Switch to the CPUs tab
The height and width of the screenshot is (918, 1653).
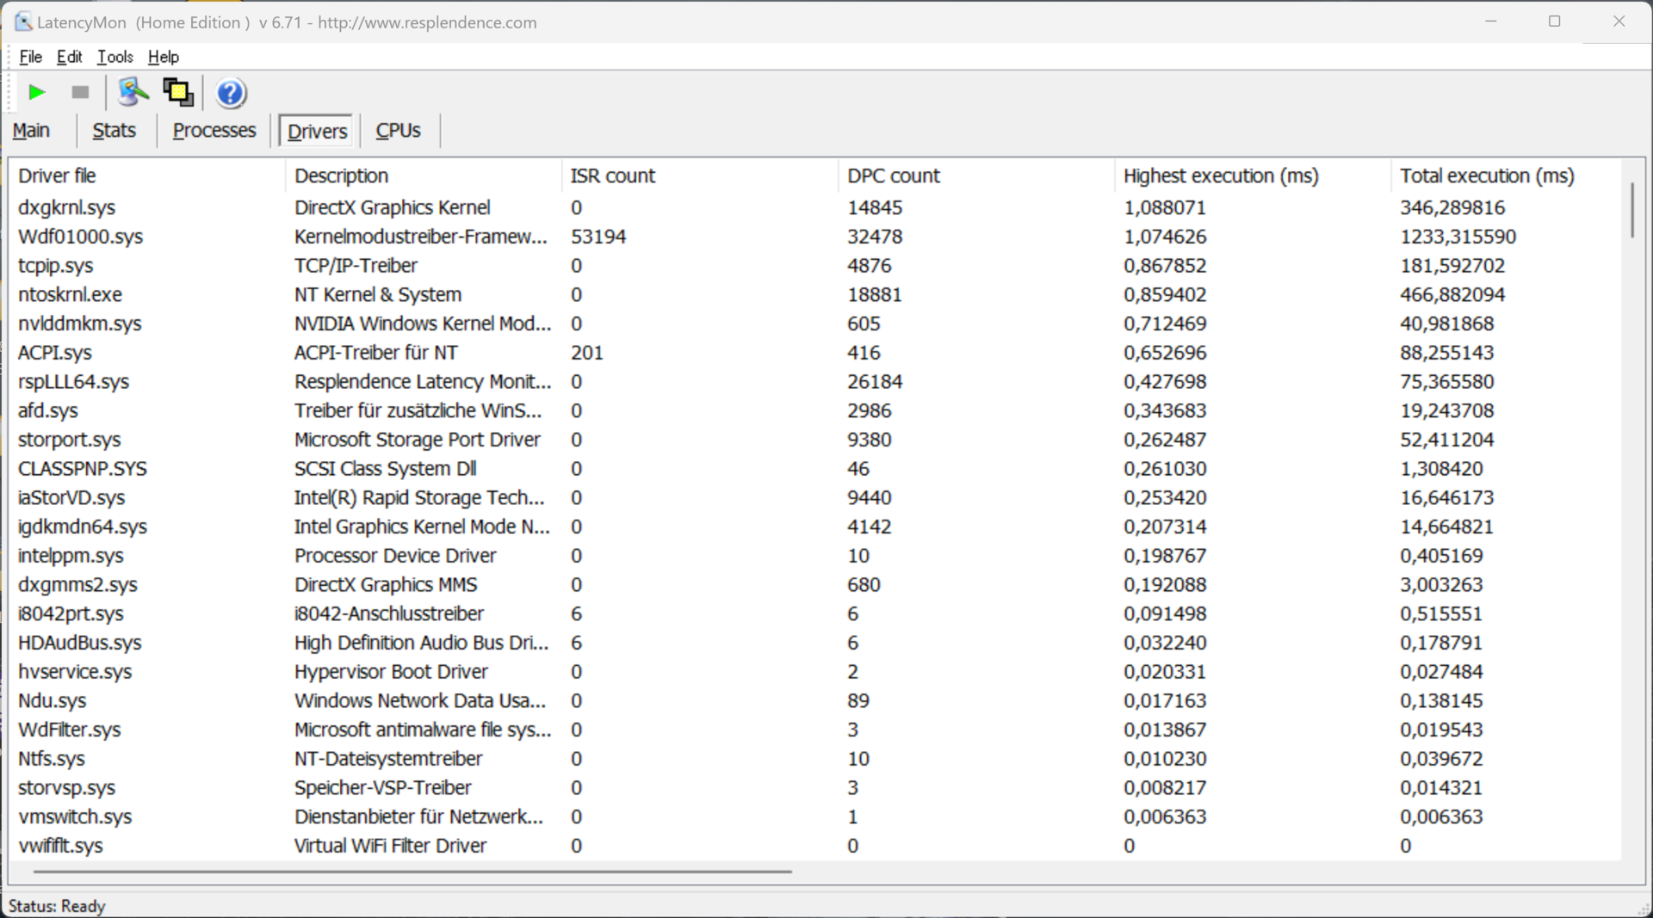click(398, 131)
